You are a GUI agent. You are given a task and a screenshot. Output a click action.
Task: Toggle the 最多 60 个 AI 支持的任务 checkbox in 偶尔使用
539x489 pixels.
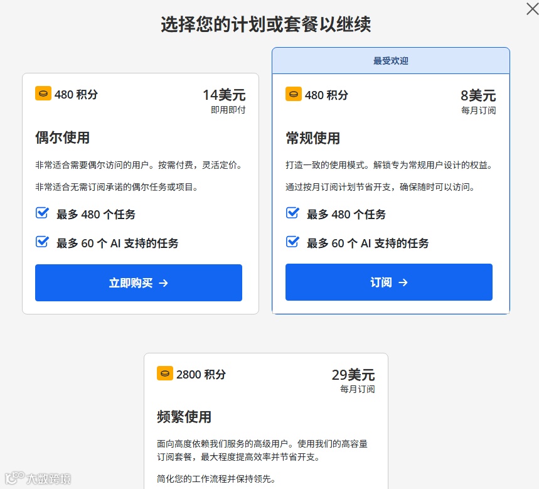coord(41,241)
